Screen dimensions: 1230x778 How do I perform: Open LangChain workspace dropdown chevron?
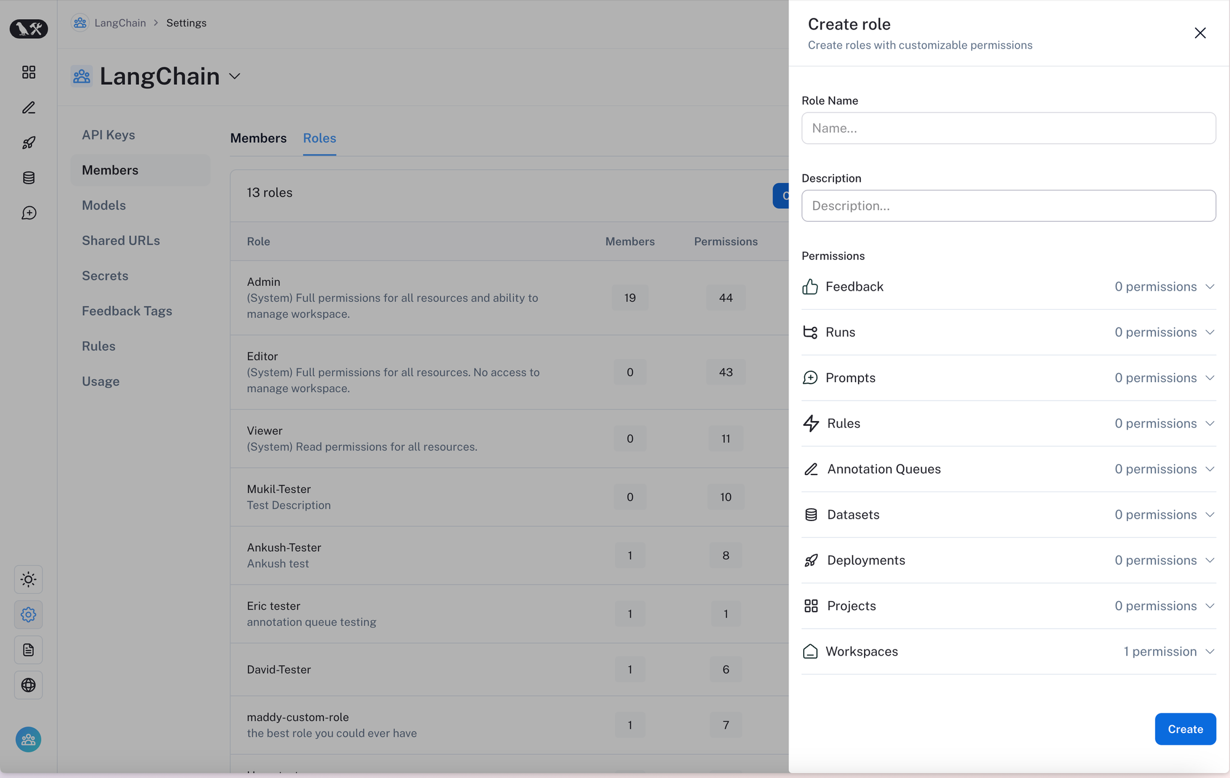[234, 77]
